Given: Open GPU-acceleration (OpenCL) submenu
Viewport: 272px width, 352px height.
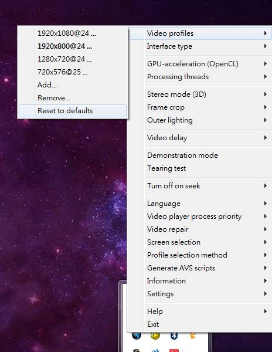Looking at the screenshot, I should (200, 64).
